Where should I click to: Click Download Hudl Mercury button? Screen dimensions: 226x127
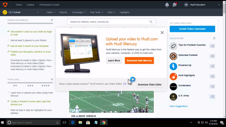click(x=139, y=60)
